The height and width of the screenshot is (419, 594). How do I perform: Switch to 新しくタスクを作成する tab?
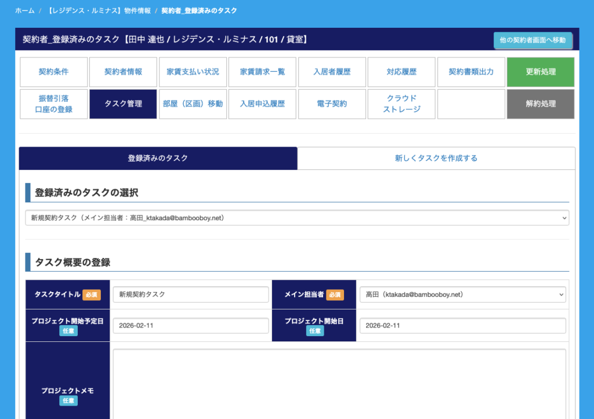click(436, 158)
